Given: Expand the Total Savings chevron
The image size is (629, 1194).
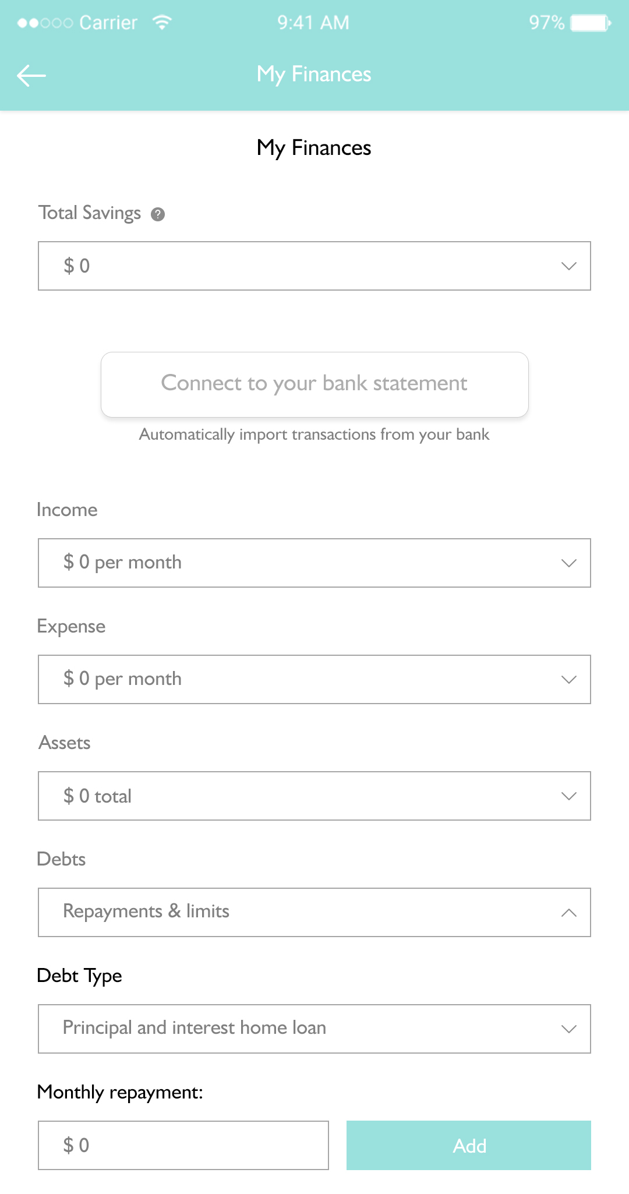Looking at the screenshot, I should point(568,266).
